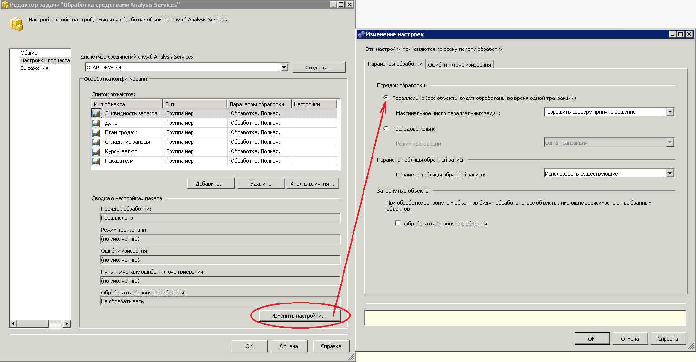
Task: Select the Параллельно processing order option
Action: click(x=386, y=98)
